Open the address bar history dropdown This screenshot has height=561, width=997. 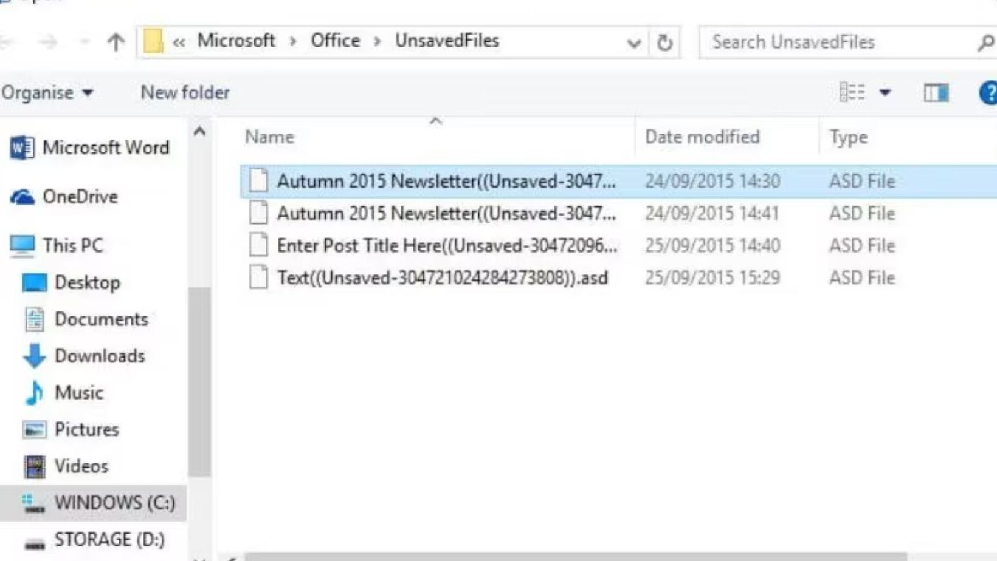point(633,43)
